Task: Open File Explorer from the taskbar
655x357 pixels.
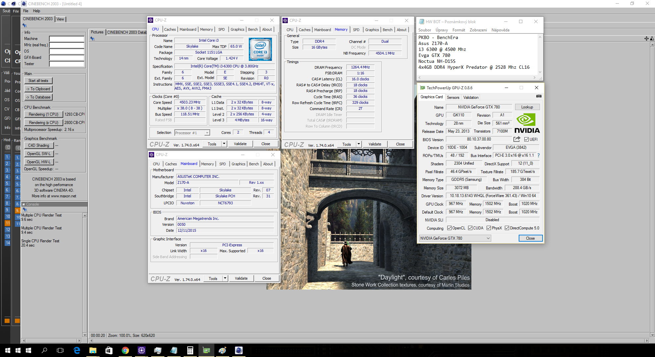Action: pos(93,350)
